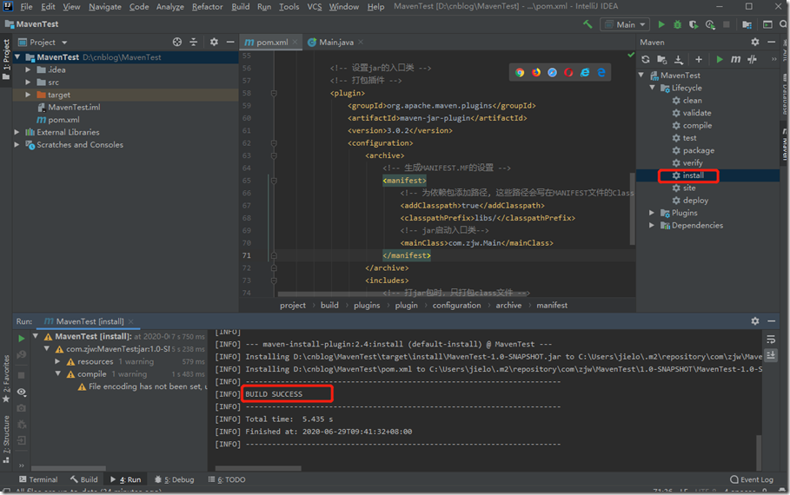Open in Firefox browser icon
The height and width of the screenshot is (495, 790).
(x=536, y=72)
